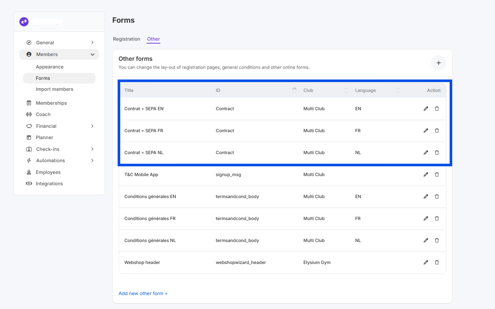Edit the Contrat + SEPA NL form
Viewport: 495px width, 309px height.
point(426,153)
